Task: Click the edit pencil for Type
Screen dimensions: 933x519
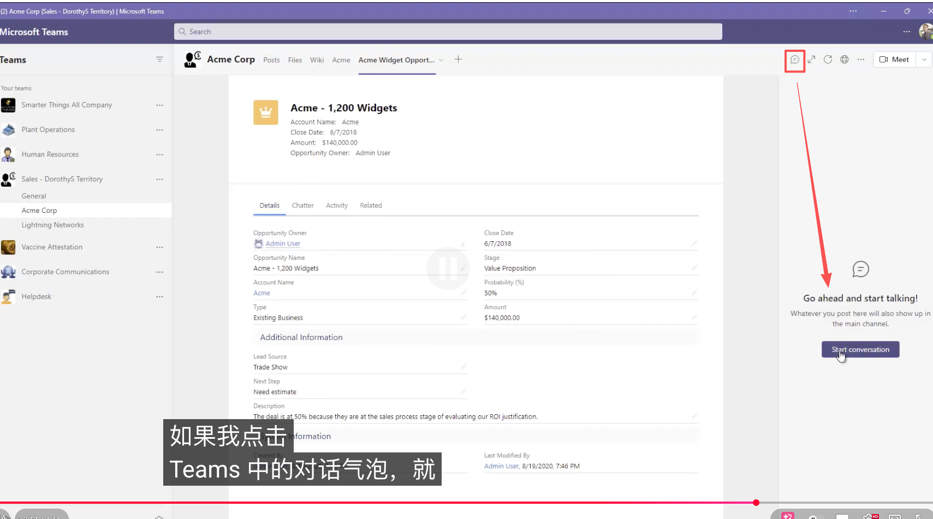Action: click(463, 318)
